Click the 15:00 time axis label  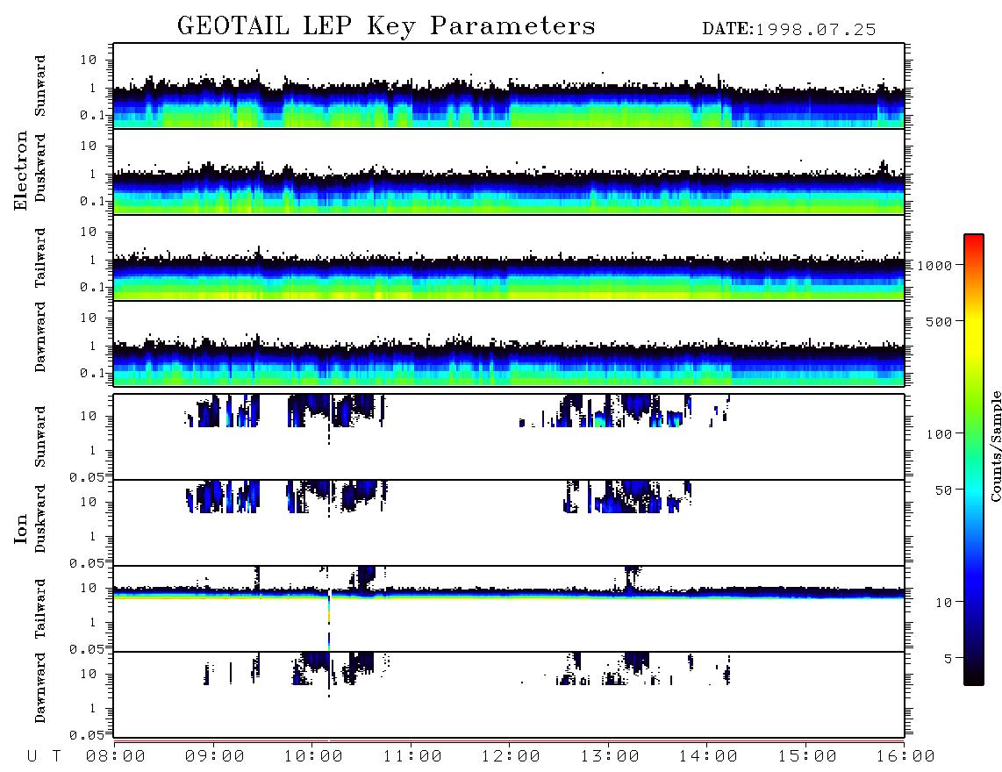807,757
